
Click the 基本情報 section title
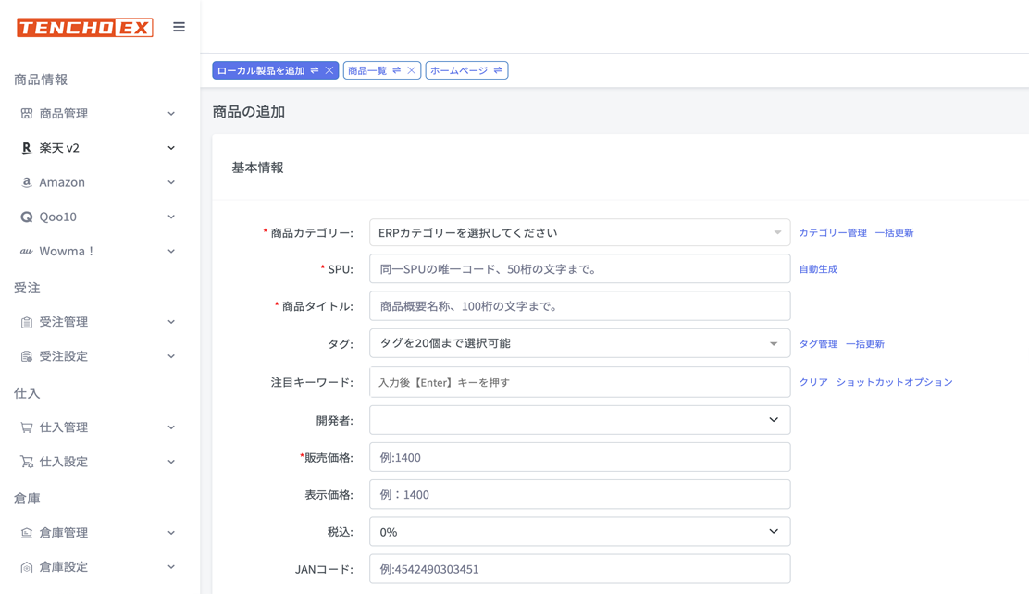click(257, 167)
